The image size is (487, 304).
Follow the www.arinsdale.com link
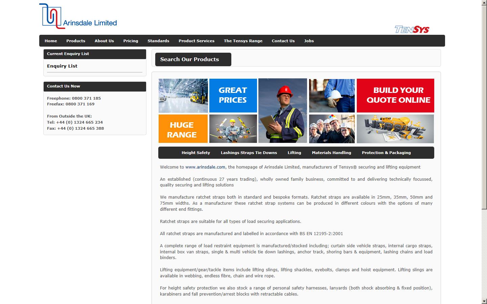[205, 167]
